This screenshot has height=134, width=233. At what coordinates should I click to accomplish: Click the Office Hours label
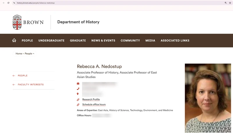[84, 115]
